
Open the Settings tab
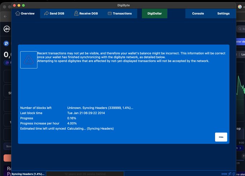[223, 13]
